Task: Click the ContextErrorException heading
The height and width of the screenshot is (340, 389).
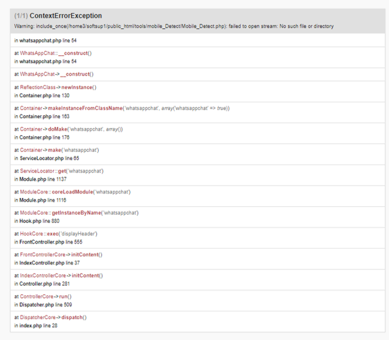Action: 65,16
